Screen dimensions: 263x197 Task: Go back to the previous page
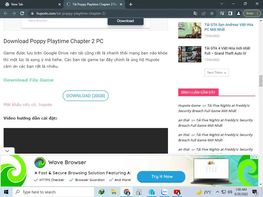click(x=6, y=13)
